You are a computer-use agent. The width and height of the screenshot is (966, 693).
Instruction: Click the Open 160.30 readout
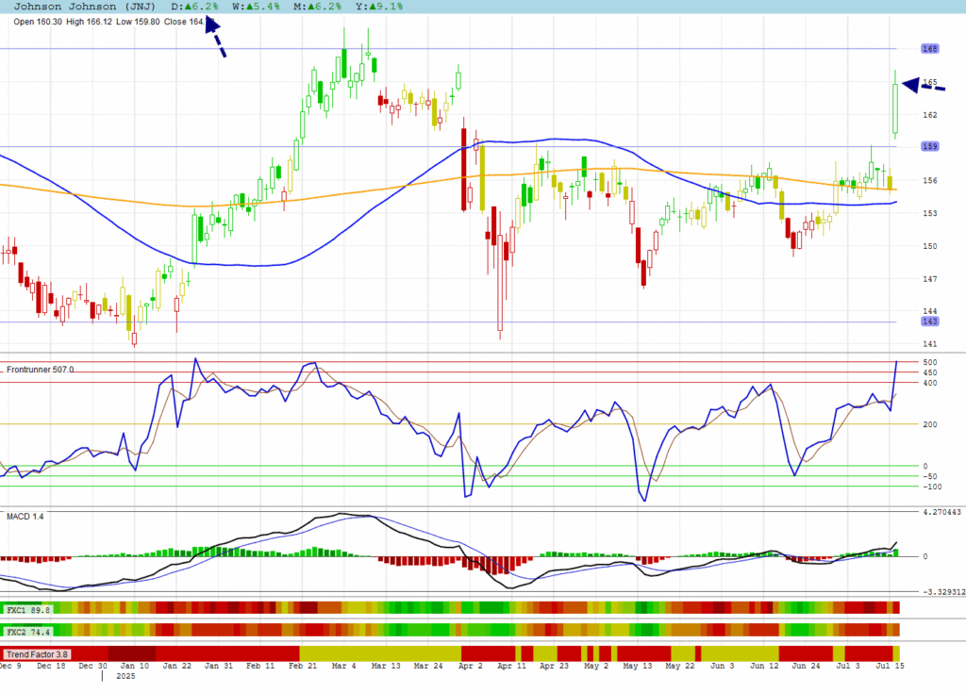point(38,22)
